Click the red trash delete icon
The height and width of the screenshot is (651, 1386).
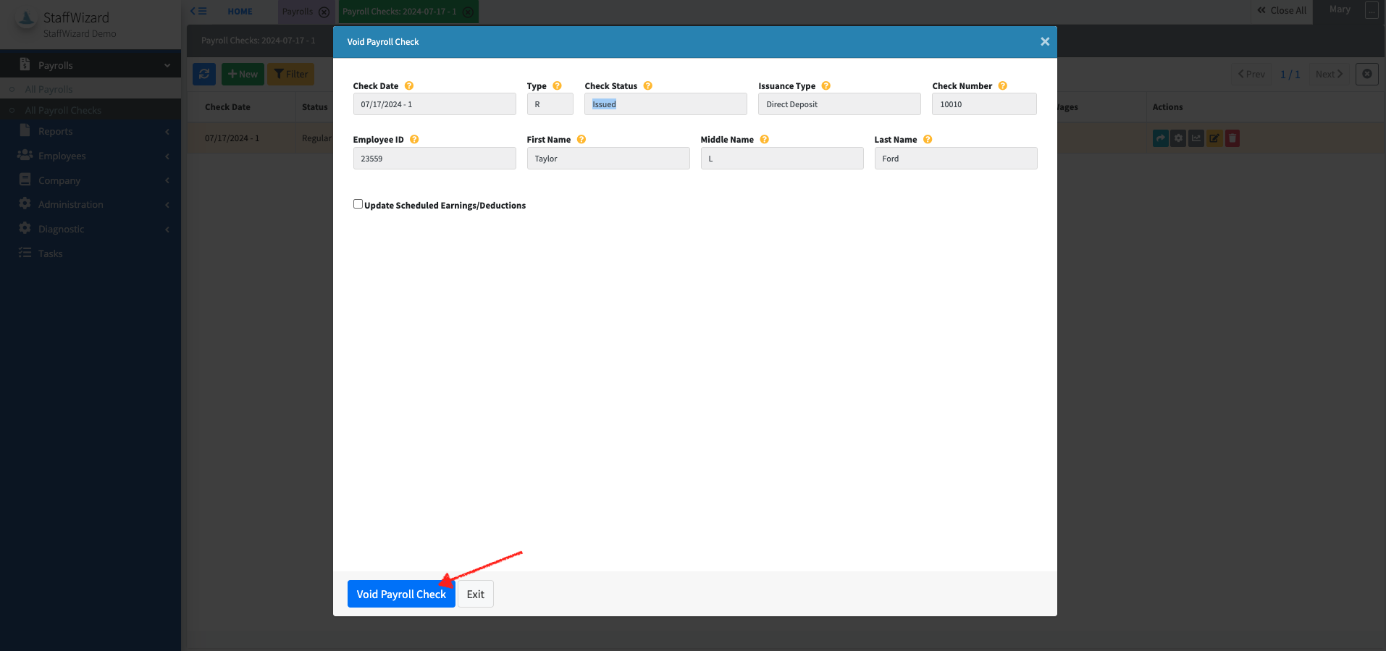point(1232,138)
